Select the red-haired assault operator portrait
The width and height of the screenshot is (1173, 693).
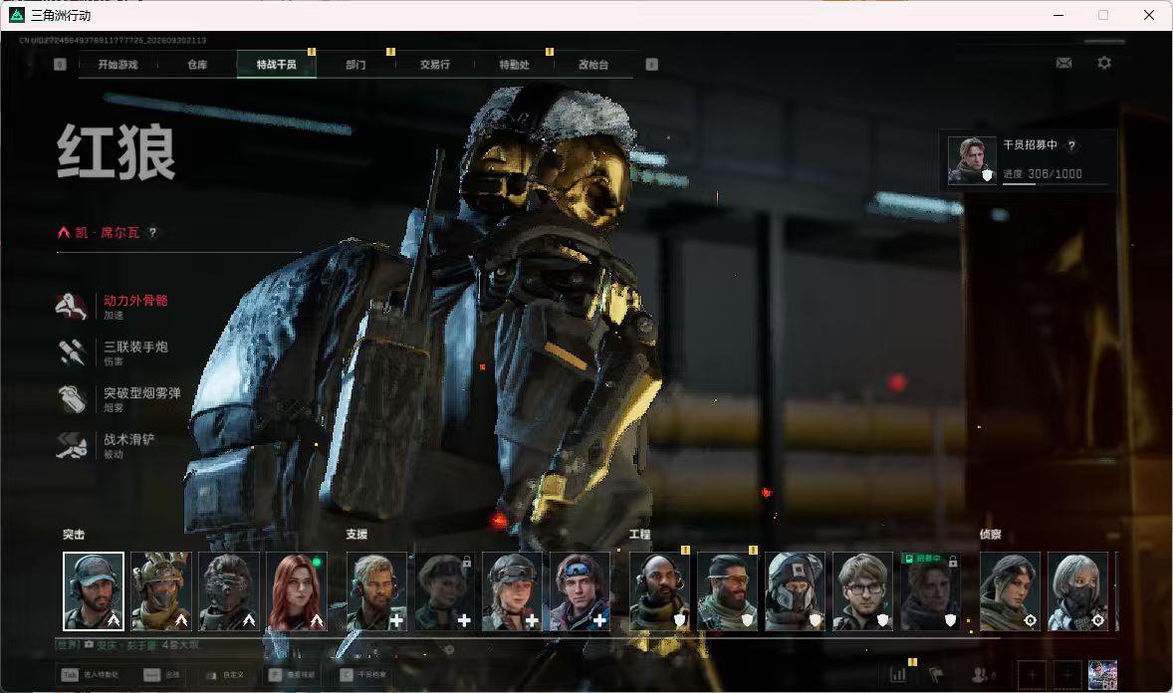pos(297,591)
